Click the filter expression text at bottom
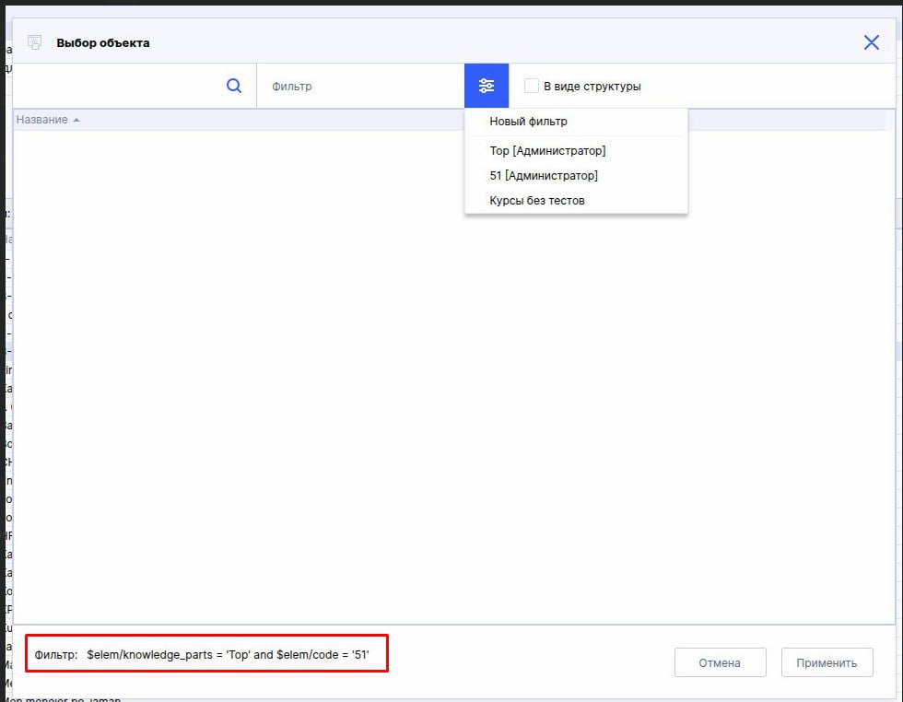The height and width of the screenshot is (702, 903). 228,654
